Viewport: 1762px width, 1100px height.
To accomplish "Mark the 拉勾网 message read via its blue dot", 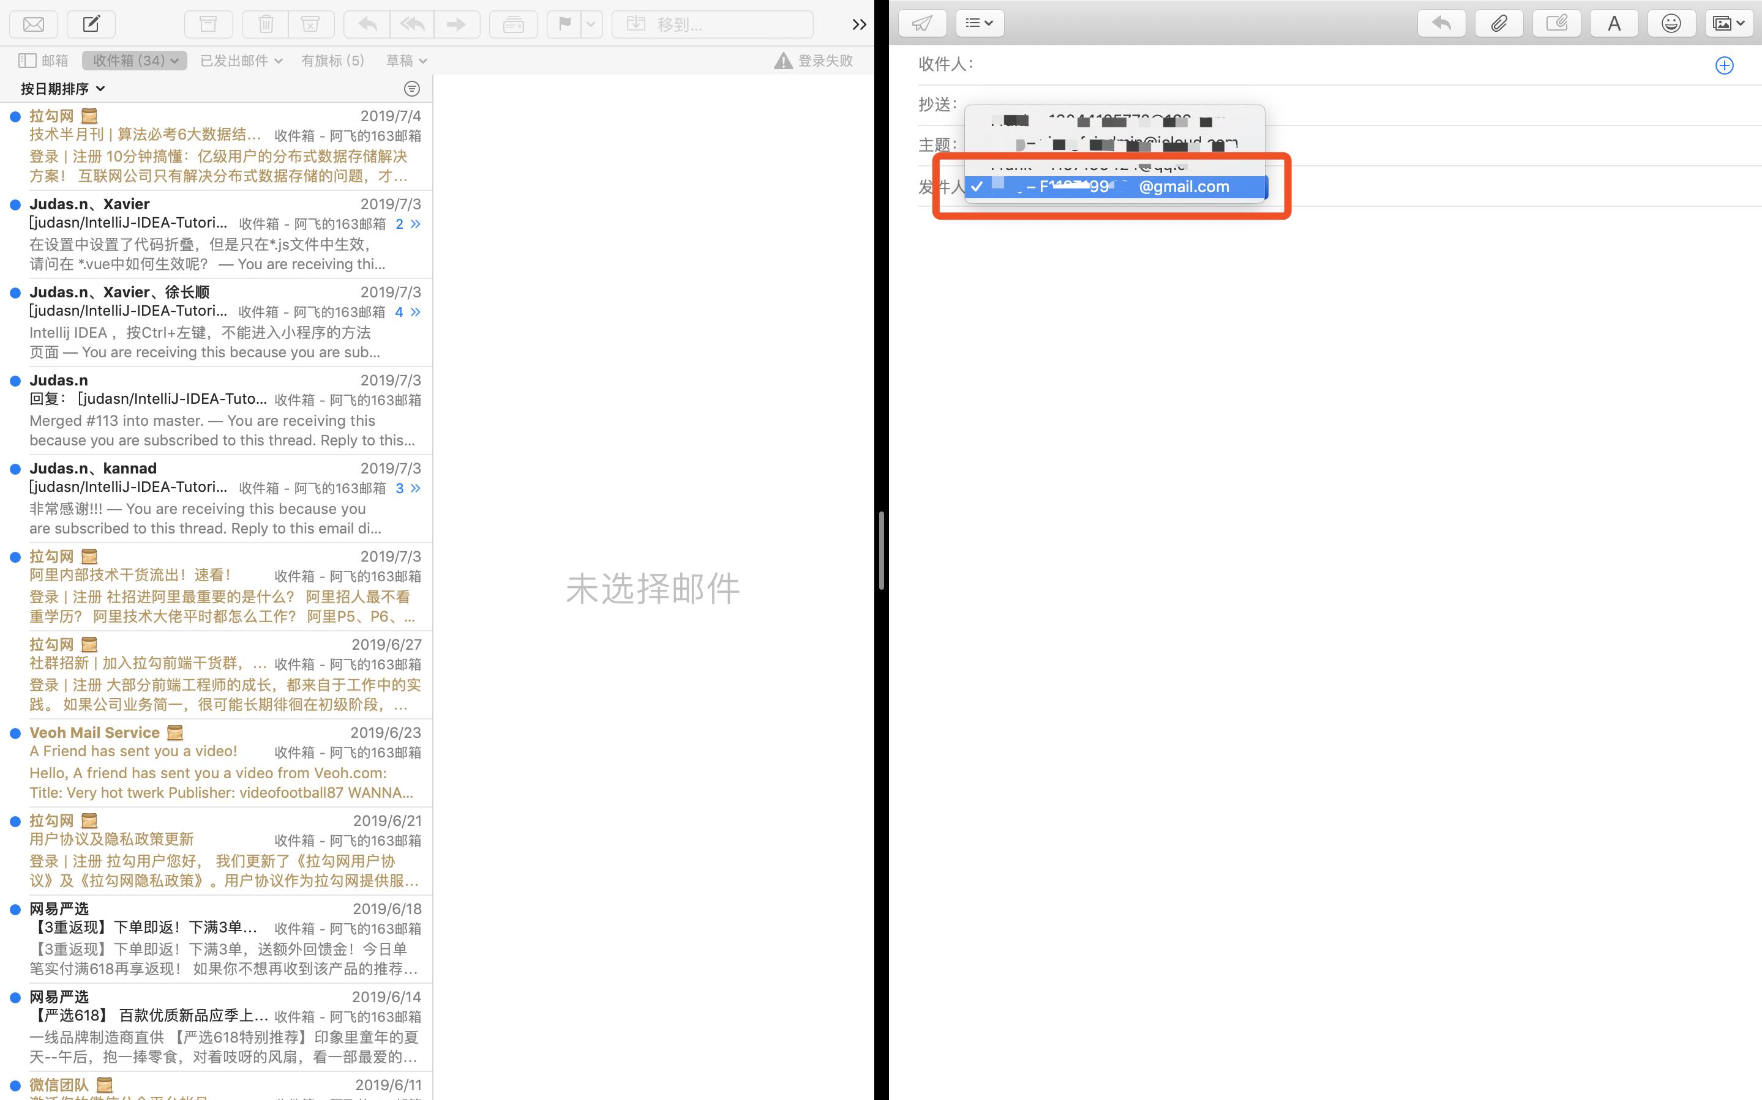I will [x=15, y=116].
